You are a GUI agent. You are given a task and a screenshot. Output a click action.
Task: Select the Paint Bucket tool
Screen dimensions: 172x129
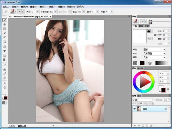click(x=5, y=78)
